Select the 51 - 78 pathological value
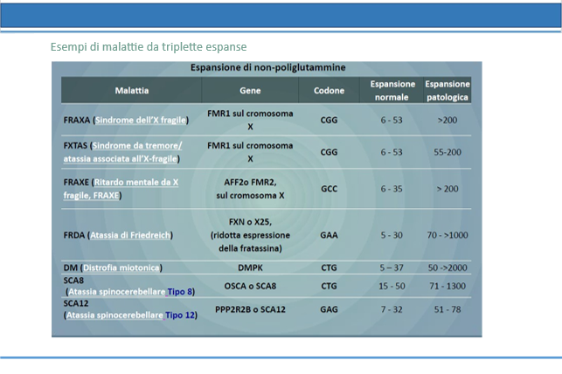Image resolution: width=562 pixels, height=374 pixels. pyautogui.click(x=448, y=309)
